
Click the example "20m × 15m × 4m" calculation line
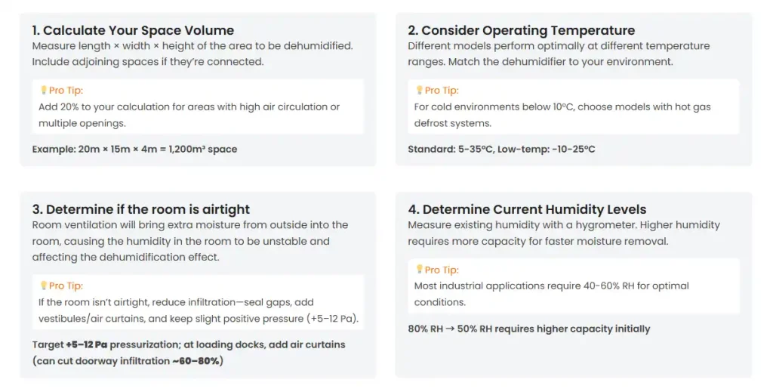tap(134, 150)
